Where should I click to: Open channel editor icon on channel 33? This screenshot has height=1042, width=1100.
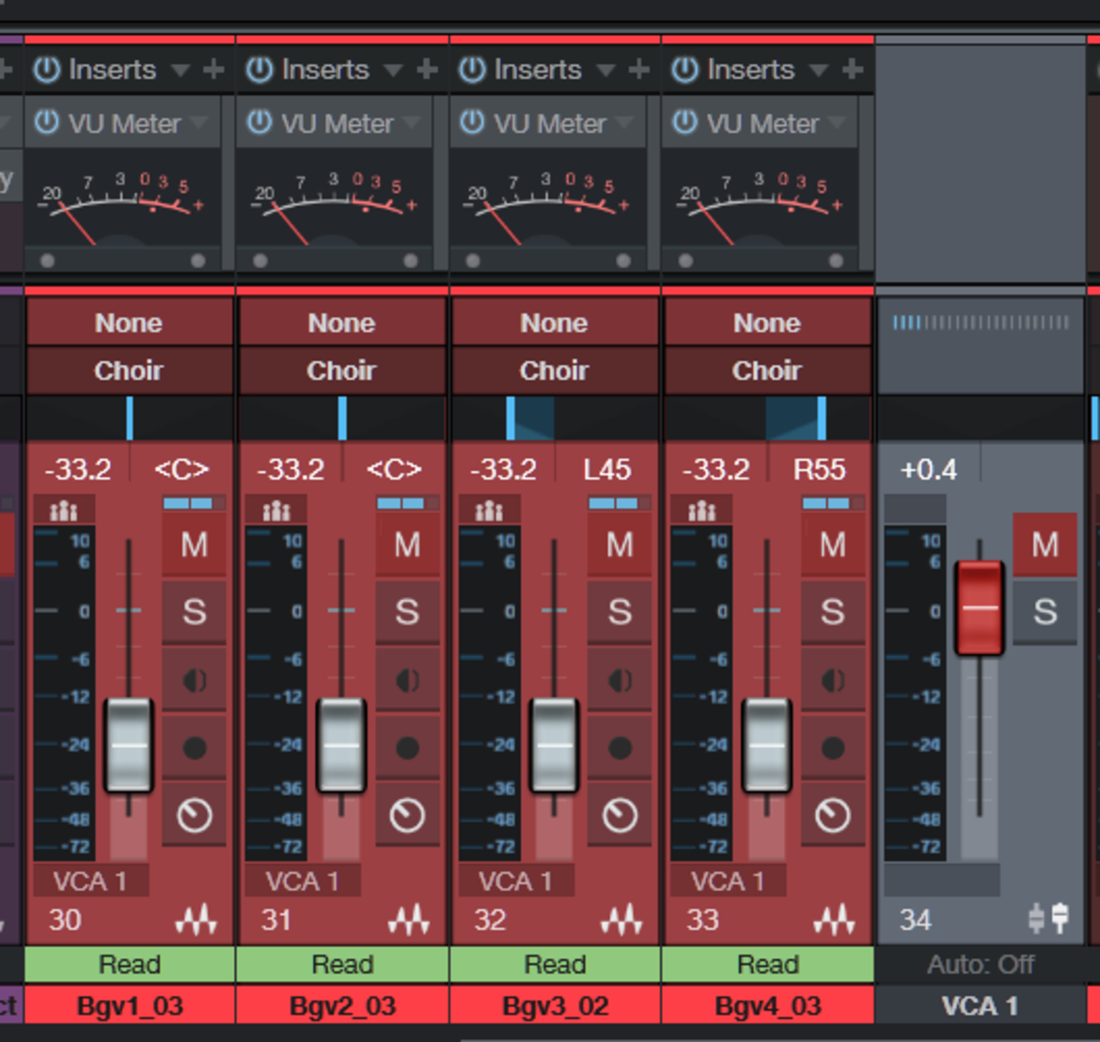click(833, 815)
